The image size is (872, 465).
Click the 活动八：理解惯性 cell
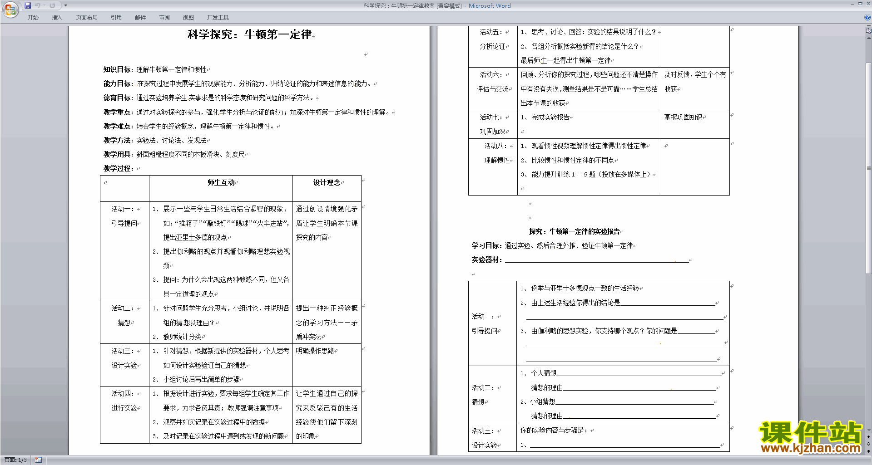pyautogui.click(x=493, y=166)
